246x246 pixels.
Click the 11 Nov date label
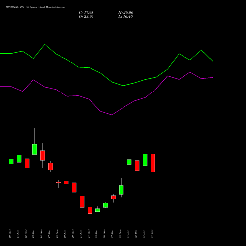coord(18,234)
